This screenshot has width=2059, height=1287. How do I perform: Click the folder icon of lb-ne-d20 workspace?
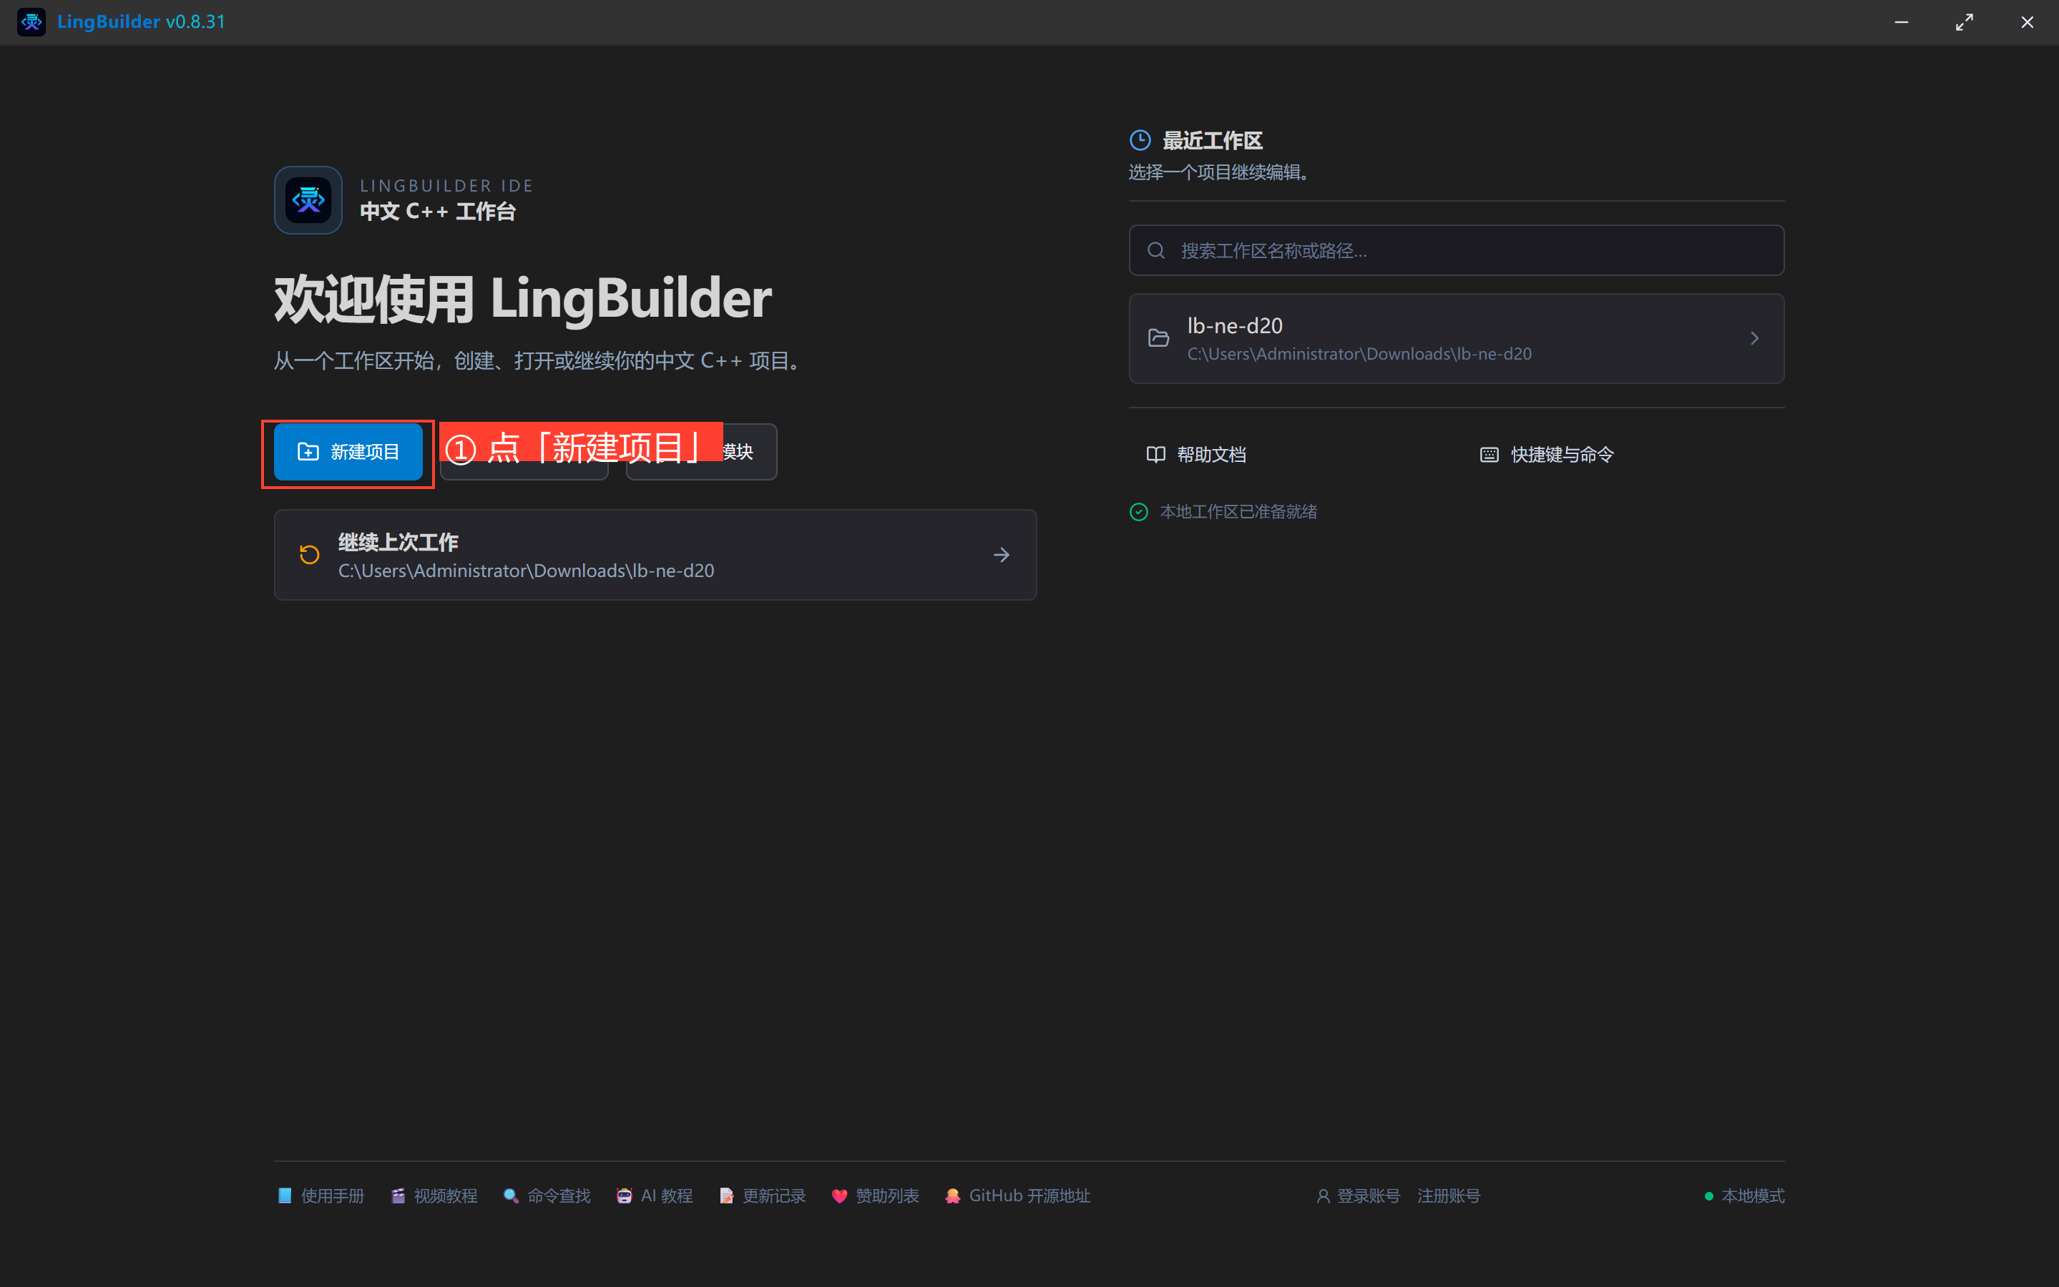pos(1159,339)
